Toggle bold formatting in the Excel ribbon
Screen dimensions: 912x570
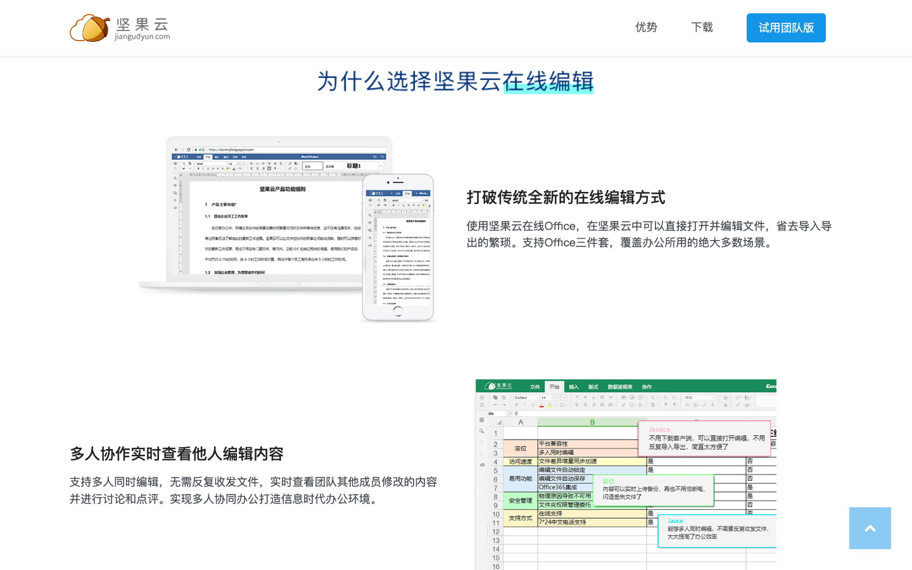[517, 405]
